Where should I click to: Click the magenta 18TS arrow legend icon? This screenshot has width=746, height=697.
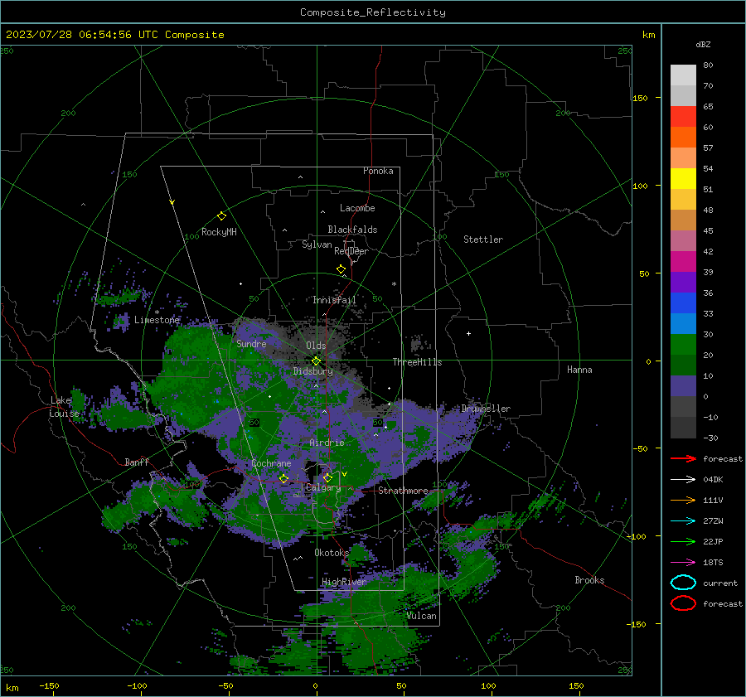tap(683, 563)
